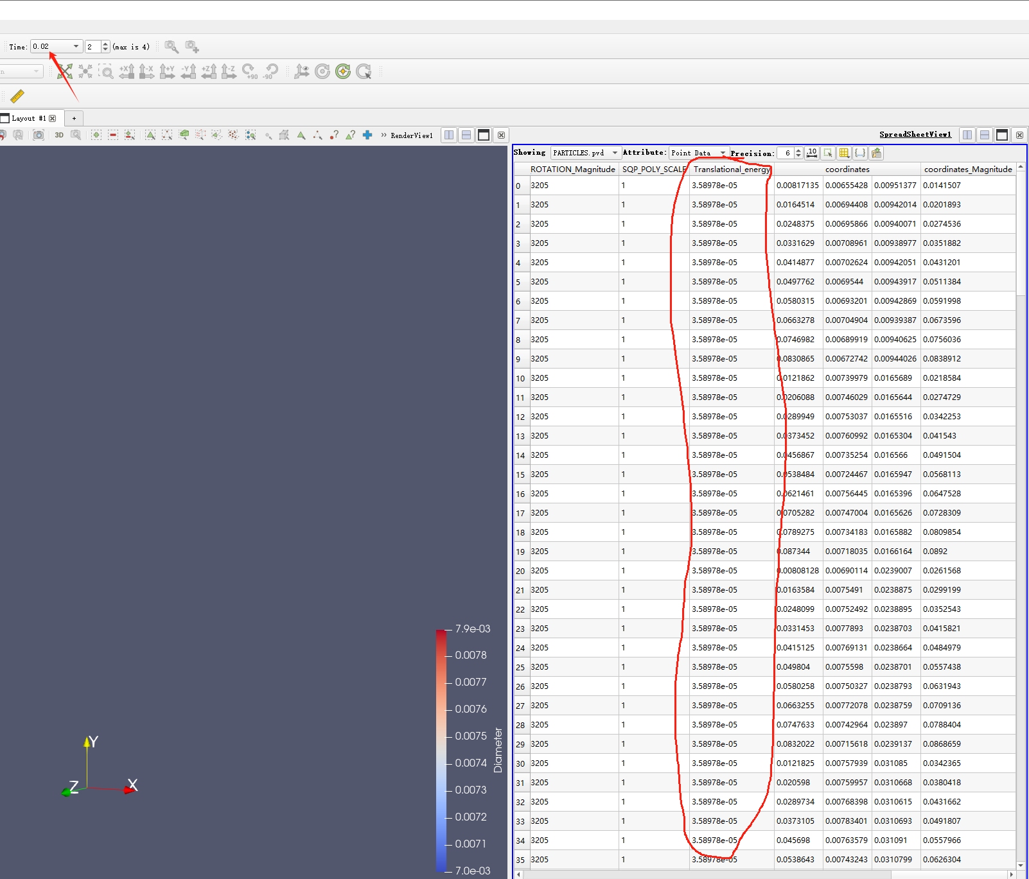Image resolution: width=1029 pixels, height=879 pixels.
Task: Add a new layout with the plus tab
Action: point(74,118)
